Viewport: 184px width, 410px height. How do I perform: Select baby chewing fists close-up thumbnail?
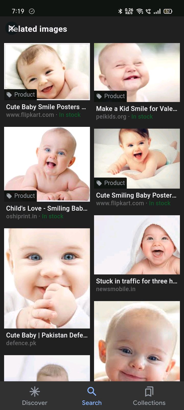[47, 278]
